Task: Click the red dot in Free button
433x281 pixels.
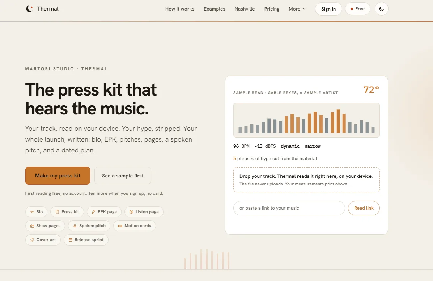Action: (x=352, y=9)
